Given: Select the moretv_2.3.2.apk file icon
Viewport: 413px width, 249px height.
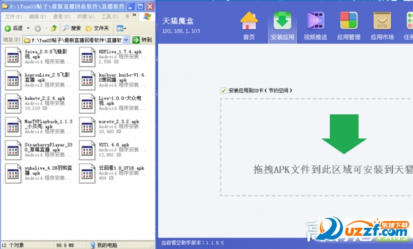Looking at the screenshot, I should tap(87, 127).
